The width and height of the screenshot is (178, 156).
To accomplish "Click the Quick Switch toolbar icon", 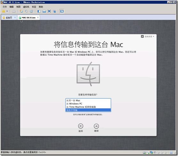I will [44, 11].
